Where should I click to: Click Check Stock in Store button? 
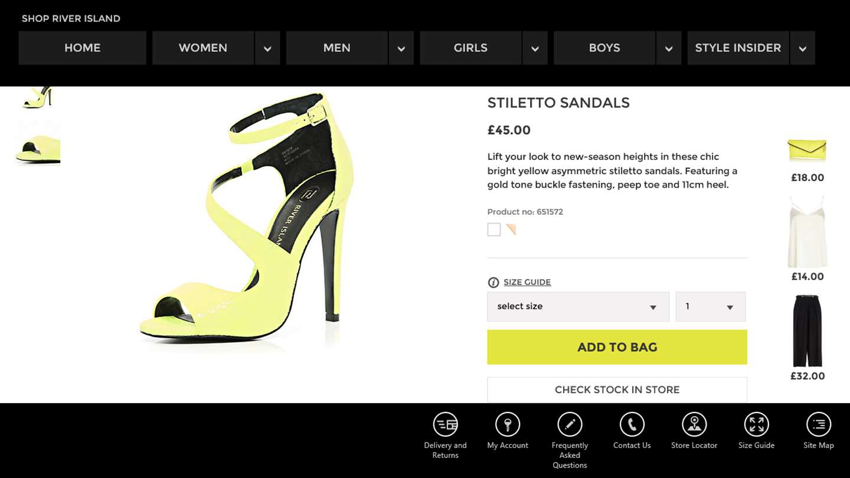coord(617,389)
